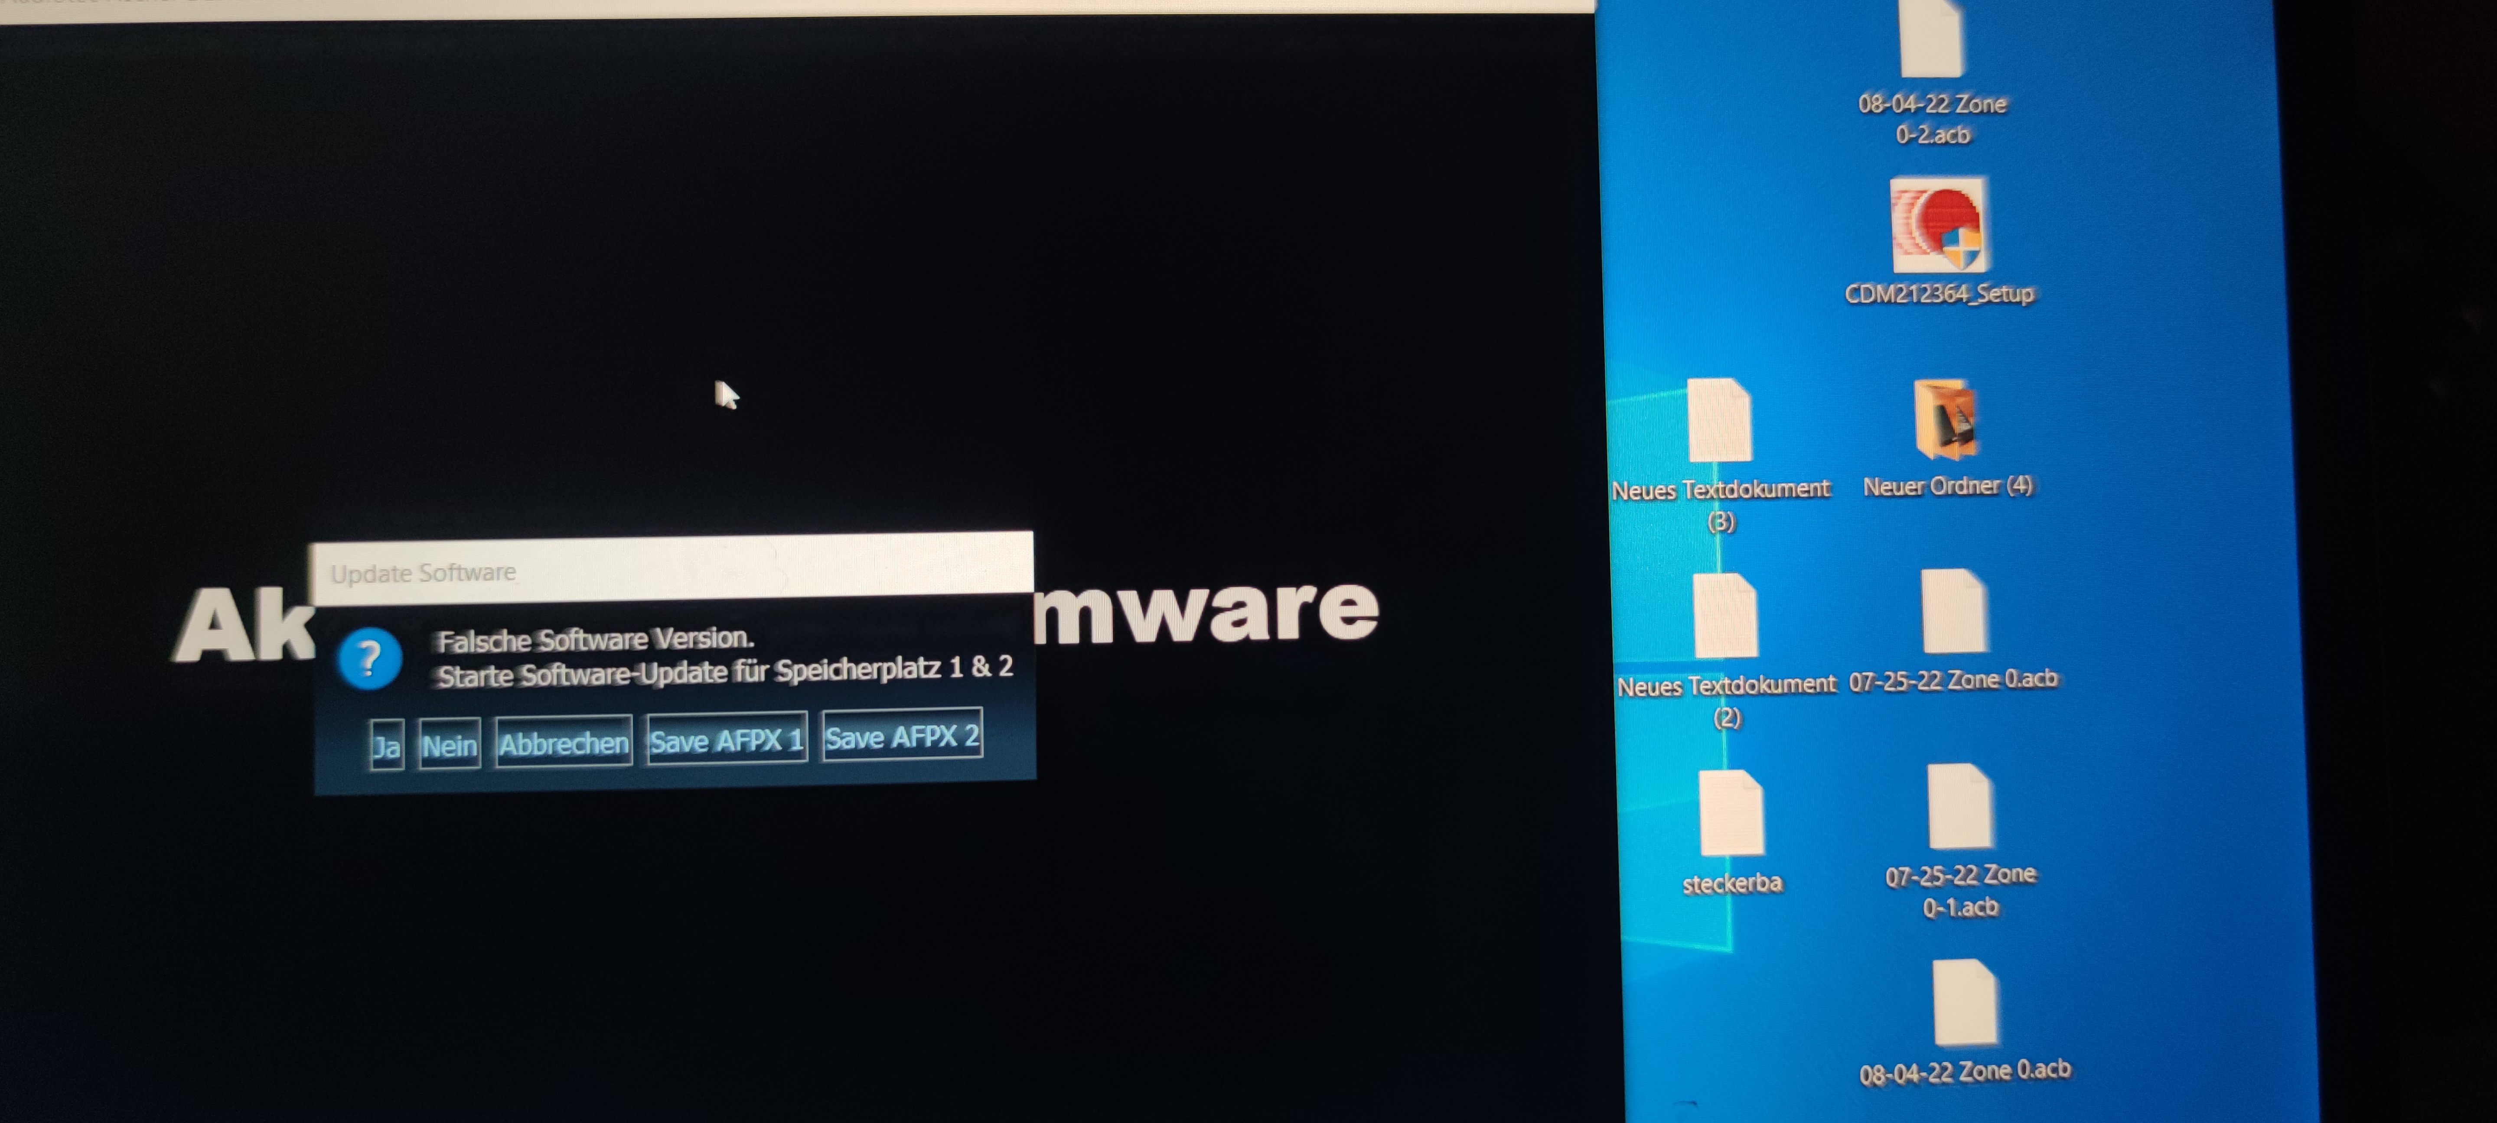The image size is (2497, 1123).
Task: Click the Falsche Software Version message text
Action: [x=595, y=639]
